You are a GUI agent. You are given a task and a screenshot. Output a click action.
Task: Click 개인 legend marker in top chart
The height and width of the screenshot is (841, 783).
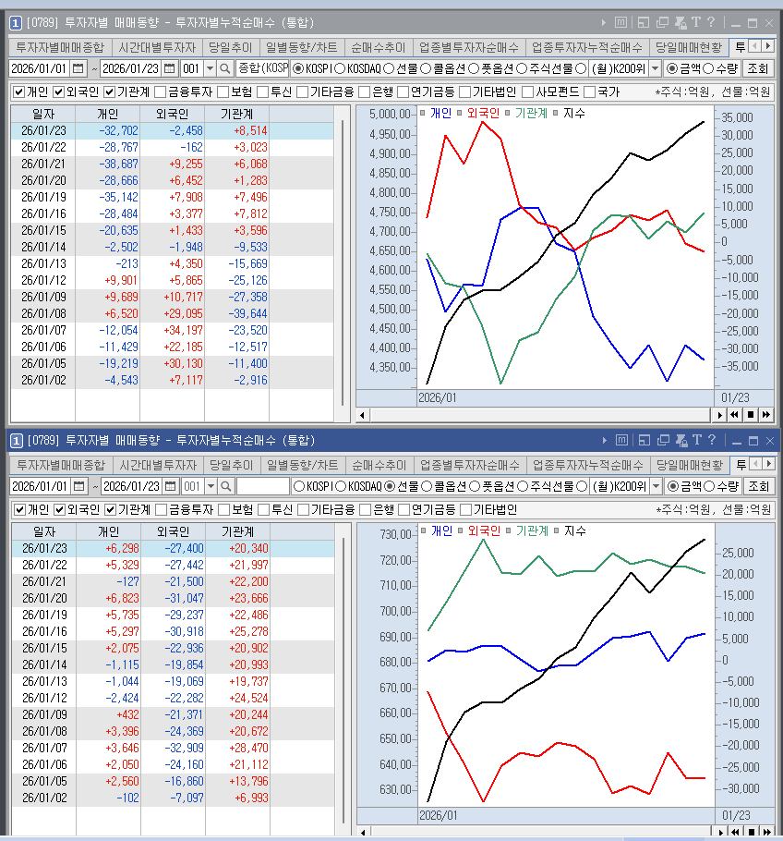point(422,113)
